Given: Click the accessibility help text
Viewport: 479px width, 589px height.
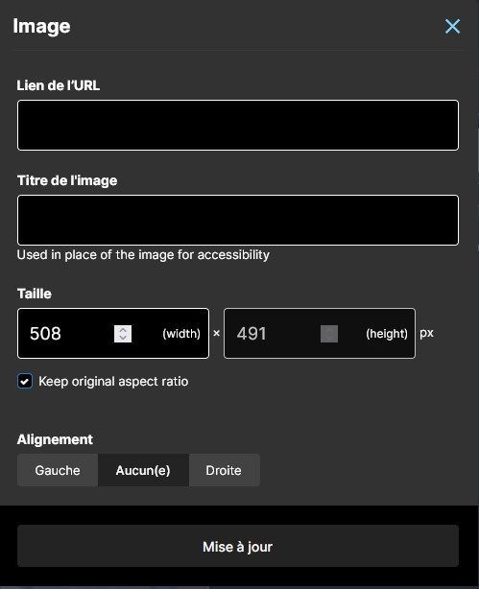Looking at the screenshot, I should (x=143, y=255).
